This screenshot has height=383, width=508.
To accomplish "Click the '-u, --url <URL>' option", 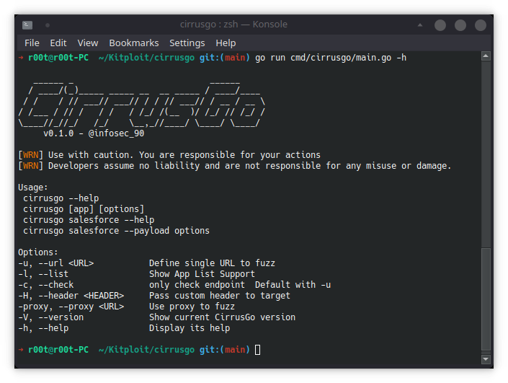I will point(55,263).
